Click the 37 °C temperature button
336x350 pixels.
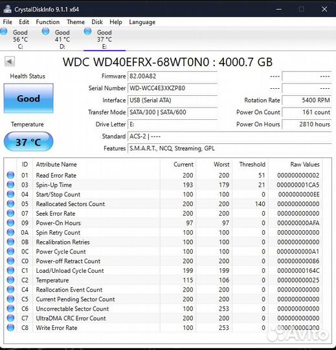click(28, 142)
